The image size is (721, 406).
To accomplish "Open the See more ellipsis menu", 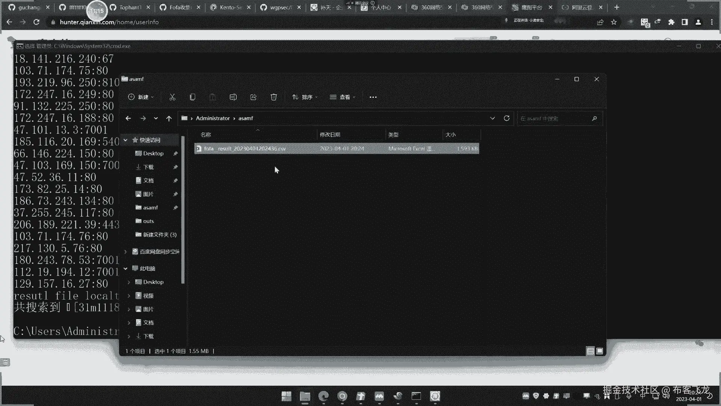I will 373,97.
